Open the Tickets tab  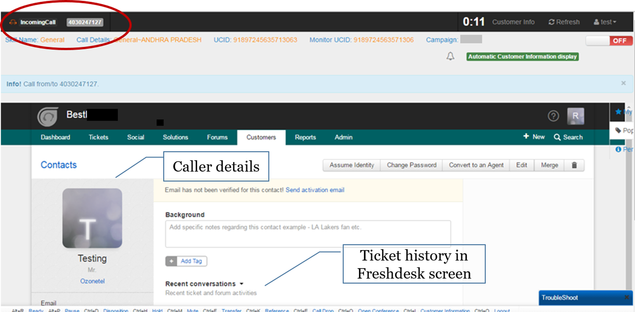click(x=98, y=137)
